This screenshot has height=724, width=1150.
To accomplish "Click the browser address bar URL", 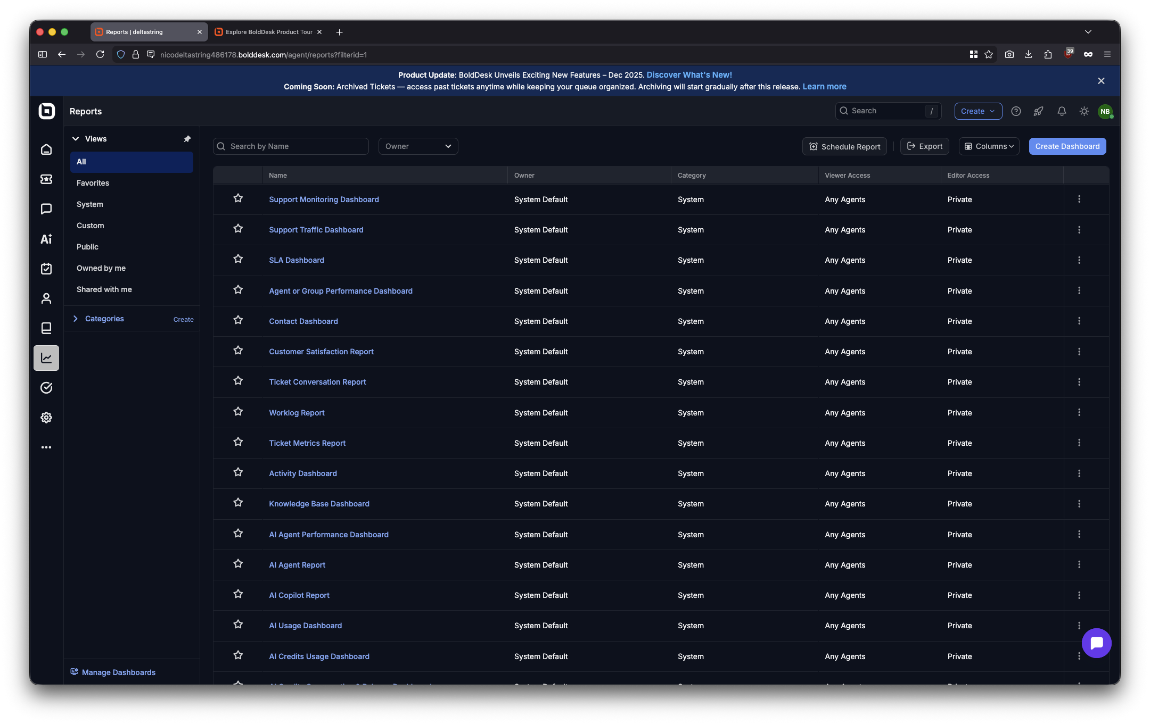I will (x=264, y=55).
